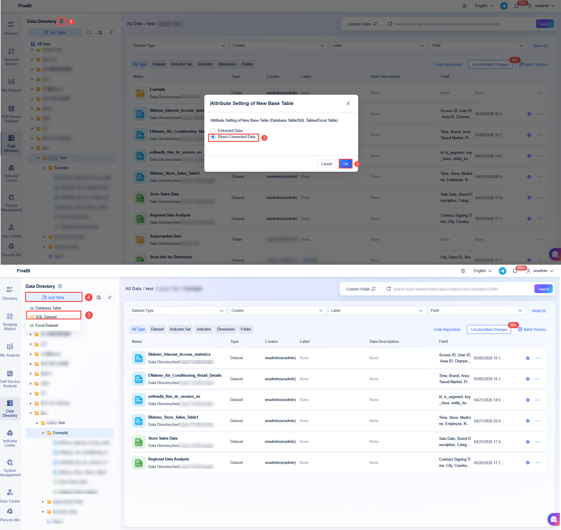
Task: Cancel the Attribute Setting dialog
Action: pos(326,164)
